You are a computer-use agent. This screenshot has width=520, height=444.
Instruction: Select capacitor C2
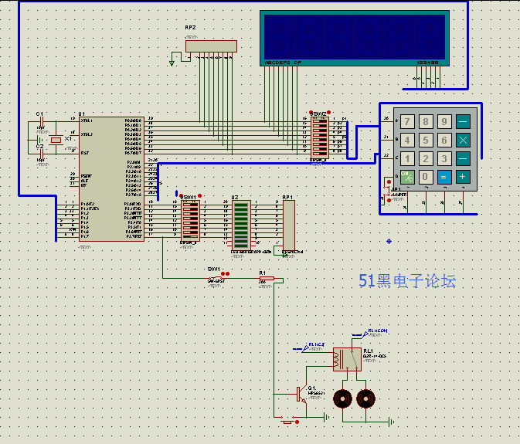42,154
